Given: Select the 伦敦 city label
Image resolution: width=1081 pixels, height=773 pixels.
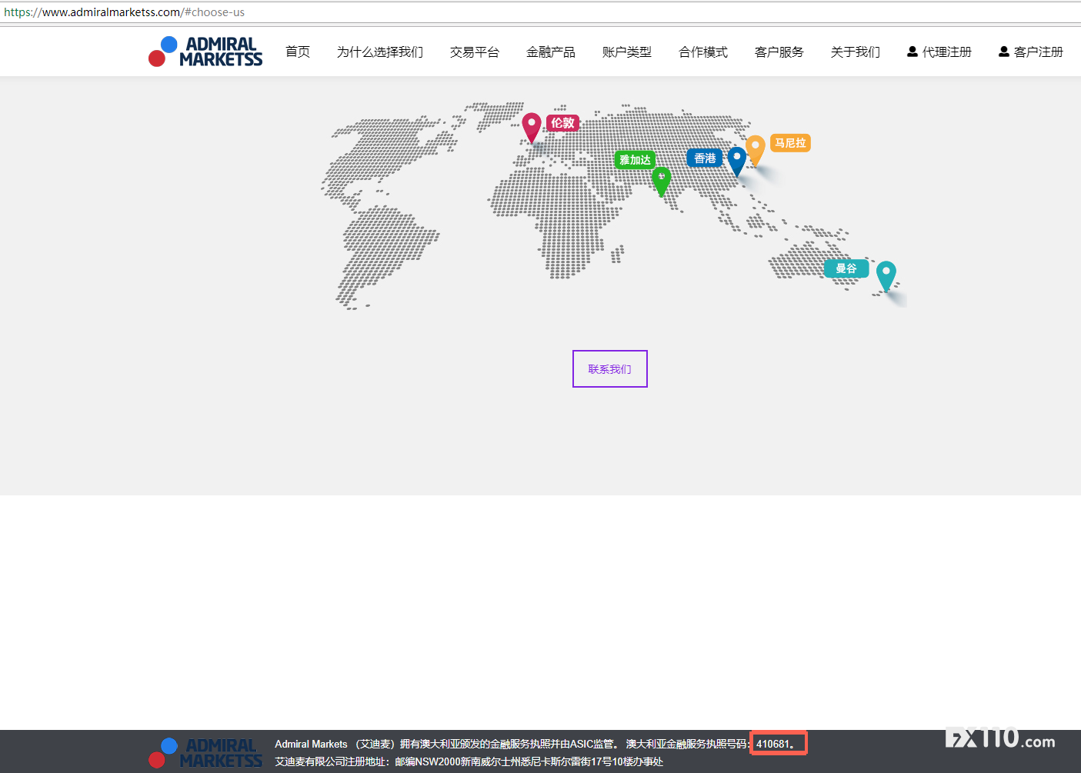Looking at the screenshot, I should coord(563,123).
